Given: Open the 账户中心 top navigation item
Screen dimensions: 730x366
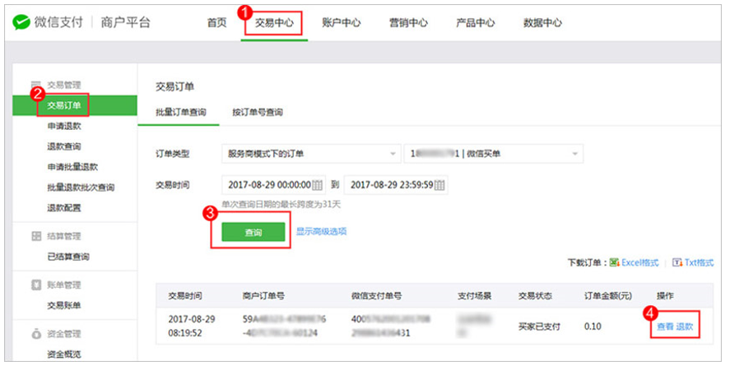Looking at the screenshot, I should tap(342, 23).
